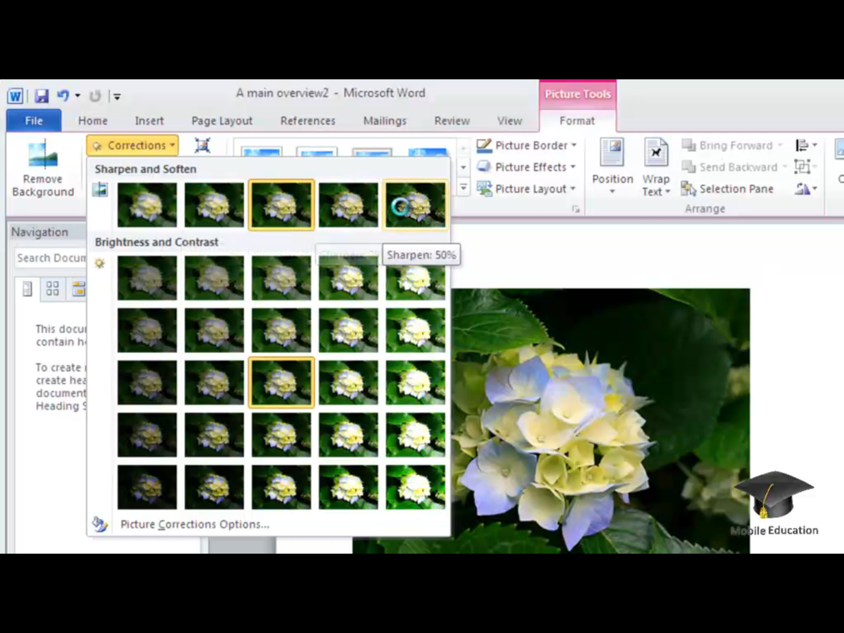This screenshot has height=633, width=844.
Task: Select the fourth Sharpen and Soften thumbnail
Action: (x=349, y=204)
